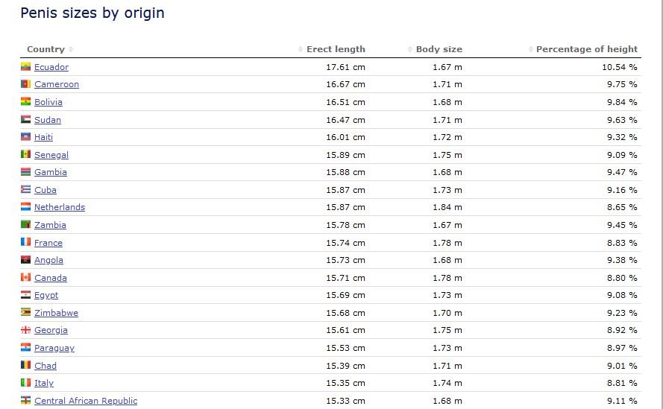Viewport: 663px width, 409px height.
Task: Sort by Percentage of height header
Action: 586,49
